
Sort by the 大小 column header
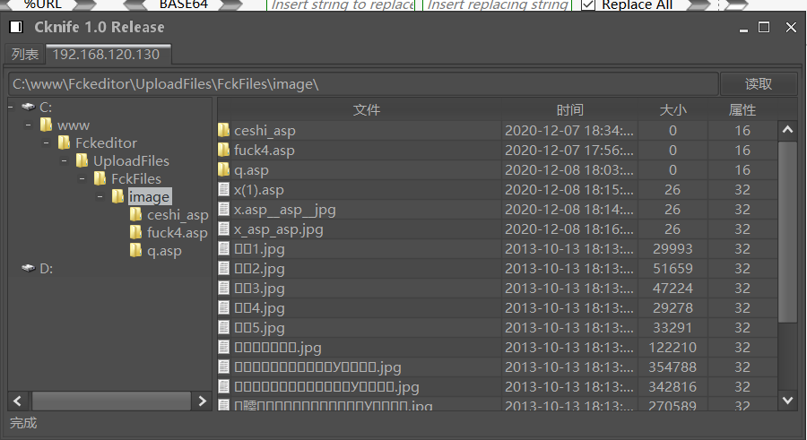672,109
